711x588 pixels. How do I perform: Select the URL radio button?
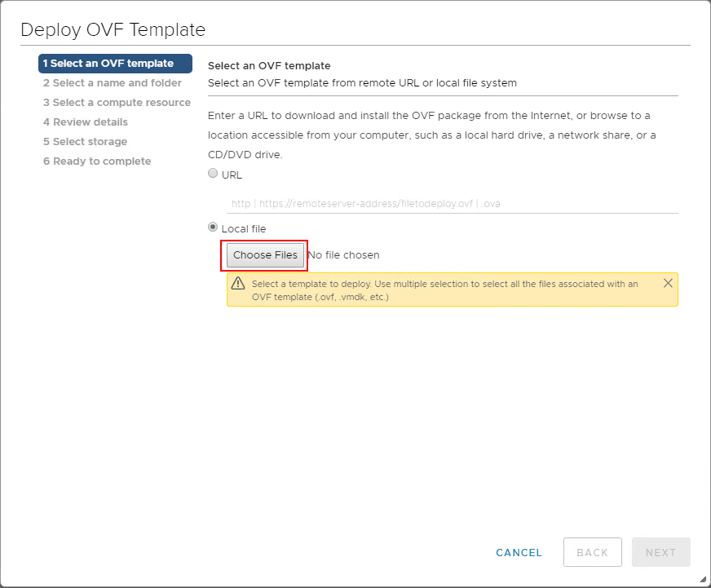214,174
